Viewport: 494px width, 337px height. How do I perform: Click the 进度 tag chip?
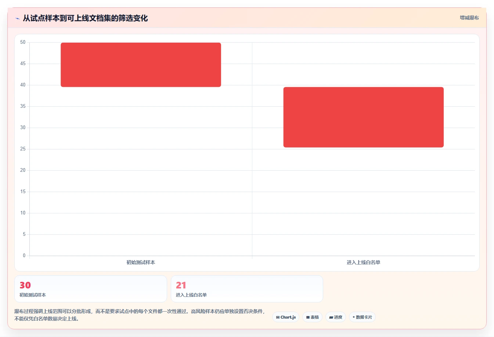336,317
